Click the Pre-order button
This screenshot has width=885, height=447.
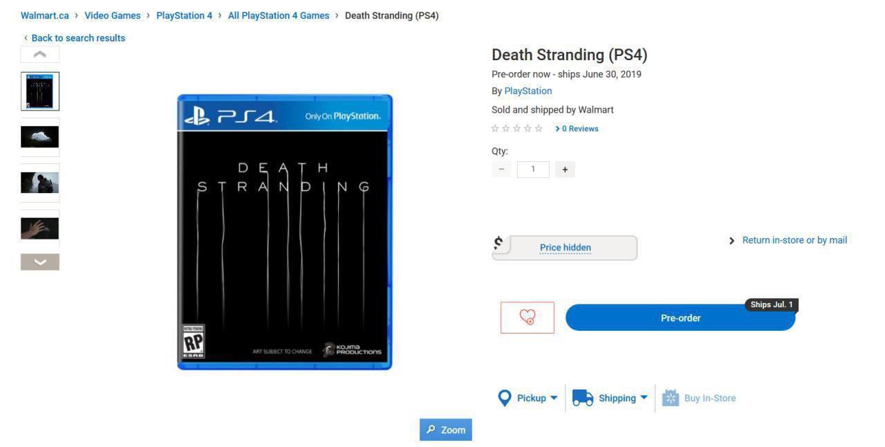tap(680, 318)
